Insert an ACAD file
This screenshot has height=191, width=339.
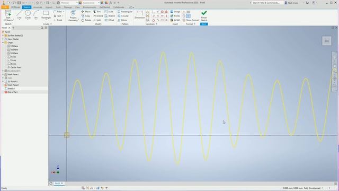tap(175, 20)
